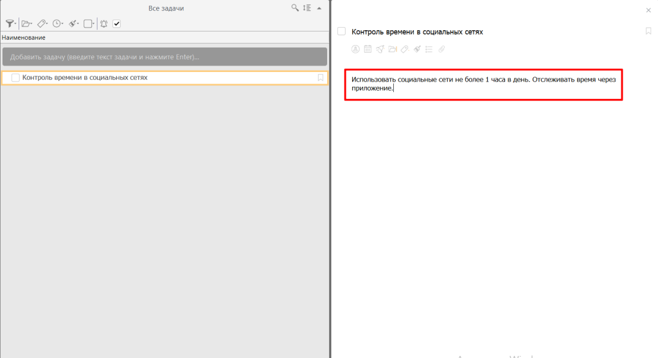658x358 pixels.
Task: Open the folder filter dropdown in toolbar
Action: [27, 24]
